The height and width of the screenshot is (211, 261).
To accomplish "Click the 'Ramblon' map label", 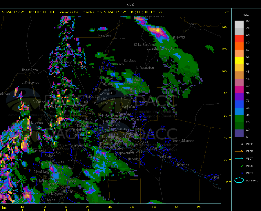I will (x=104, y=35).
